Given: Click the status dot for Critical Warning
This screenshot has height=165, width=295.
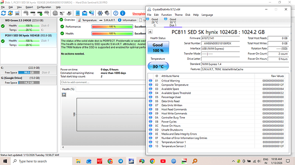Looking at the screenshot, I should tap(150, 81).
